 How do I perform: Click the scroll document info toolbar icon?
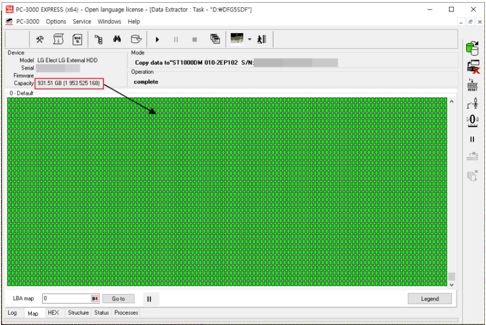point(58,39)
